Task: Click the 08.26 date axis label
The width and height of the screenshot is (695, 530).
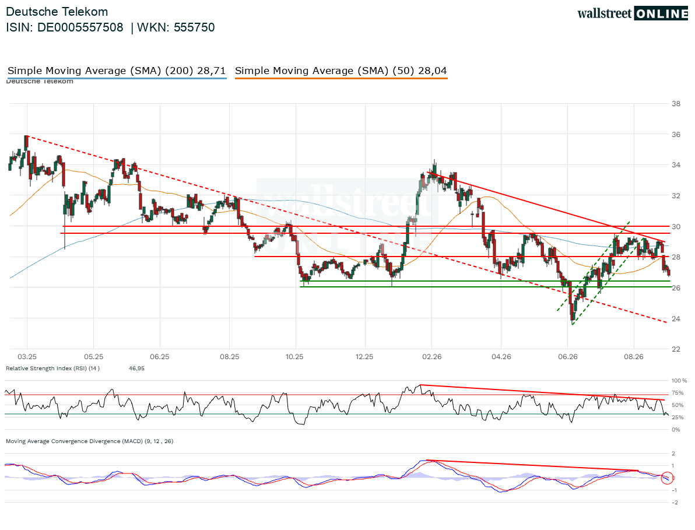Action: [x=634, y=357]
